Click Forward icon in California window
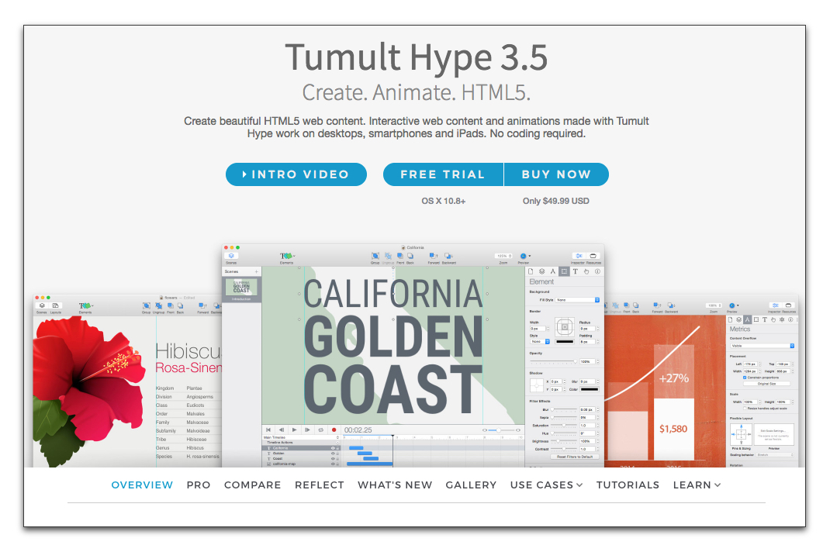 coord(434,256)
